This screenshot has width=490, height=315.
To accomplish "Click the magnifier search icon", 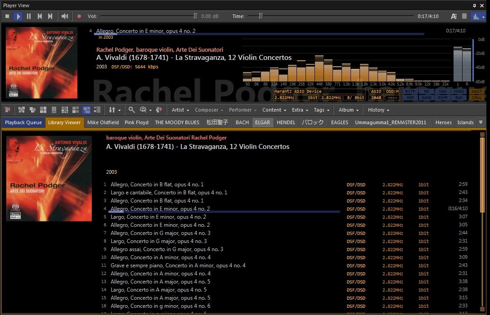I will point(131,110).
